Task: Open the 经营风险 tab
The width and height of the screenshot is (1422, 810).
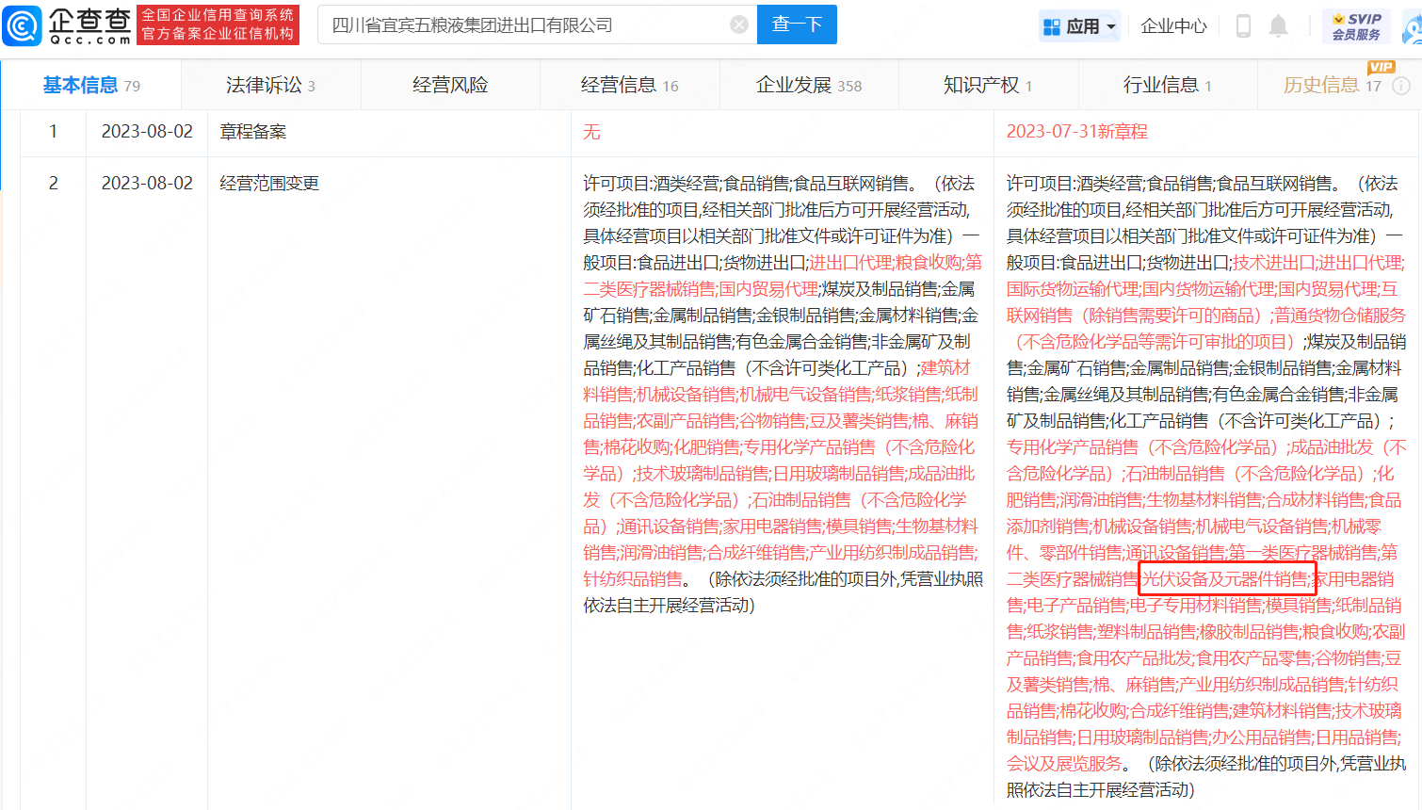Action: [450, 86]
